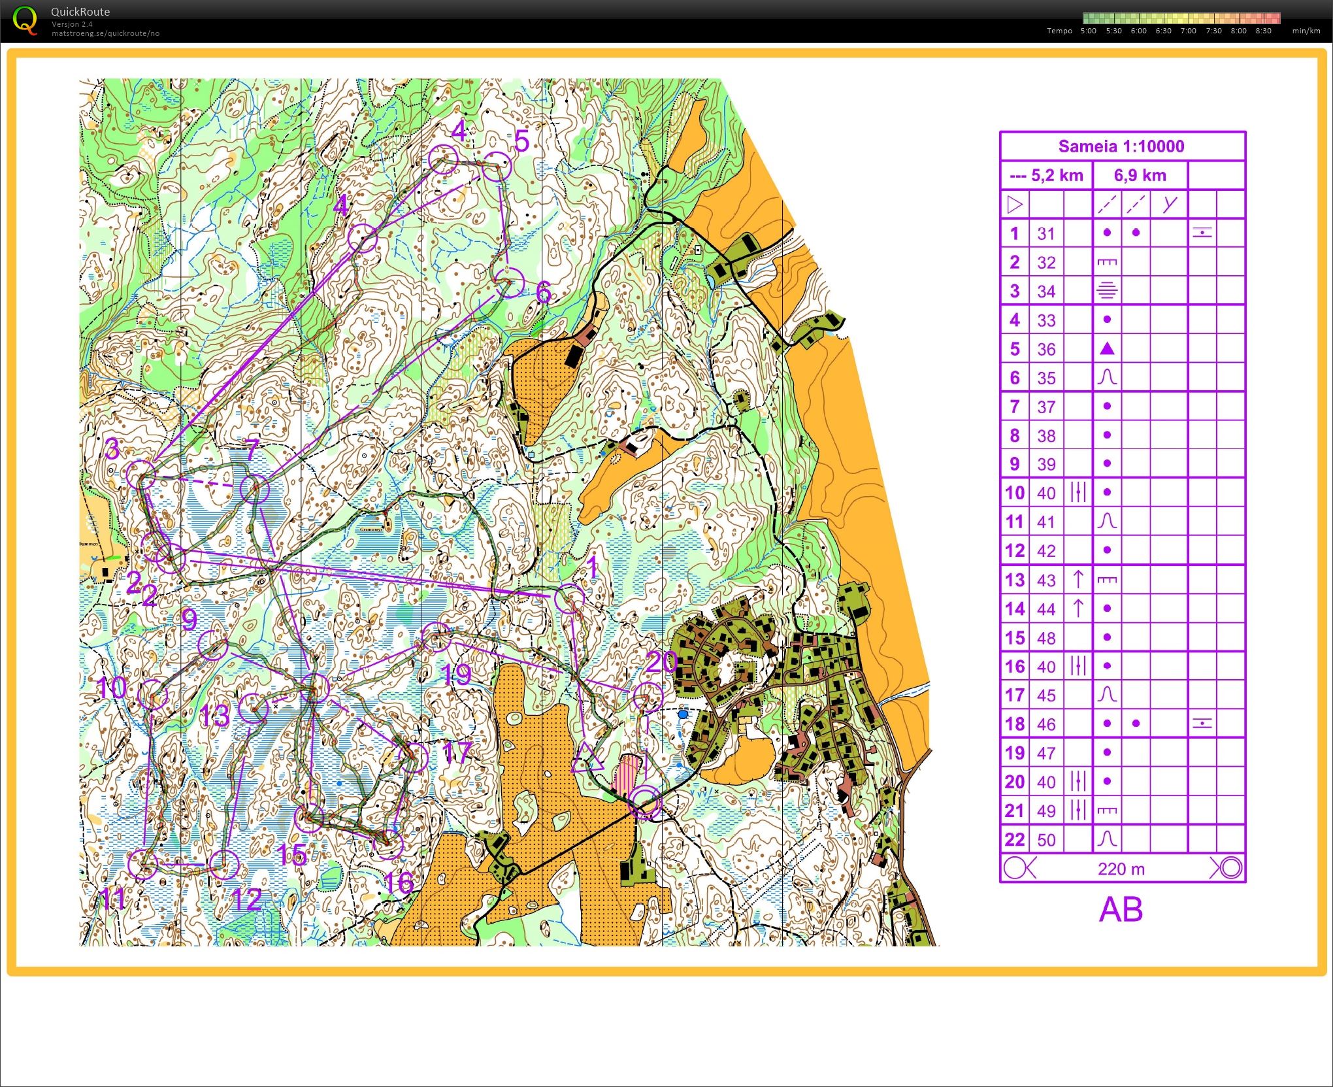1333x1087 pixels.
Task: Click control circle 19 on the map
Action: (x=436, y=637)
